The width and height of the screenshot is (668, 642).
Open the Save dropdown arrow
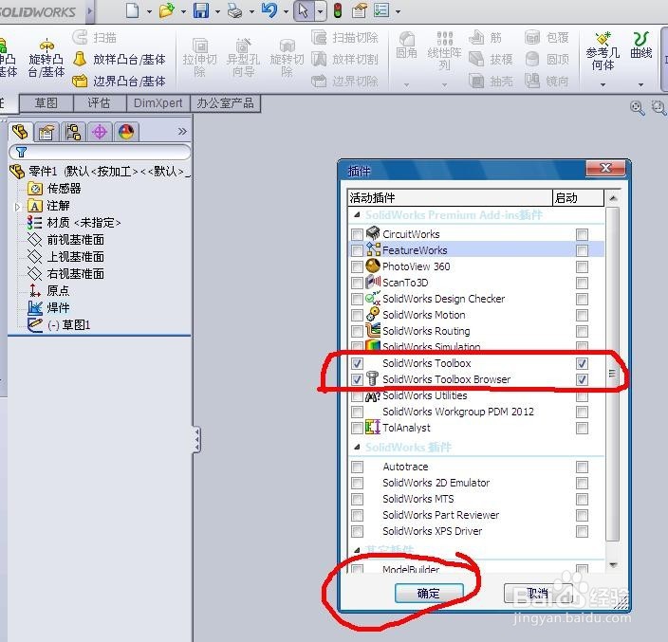click(217, 12)
